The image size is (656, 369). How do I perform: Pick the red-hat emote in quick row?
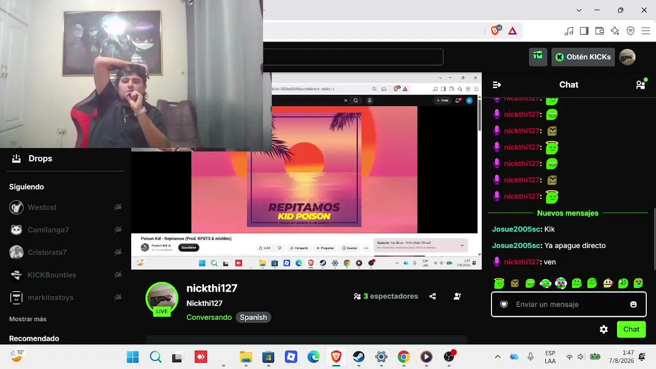tap(608, 283)
